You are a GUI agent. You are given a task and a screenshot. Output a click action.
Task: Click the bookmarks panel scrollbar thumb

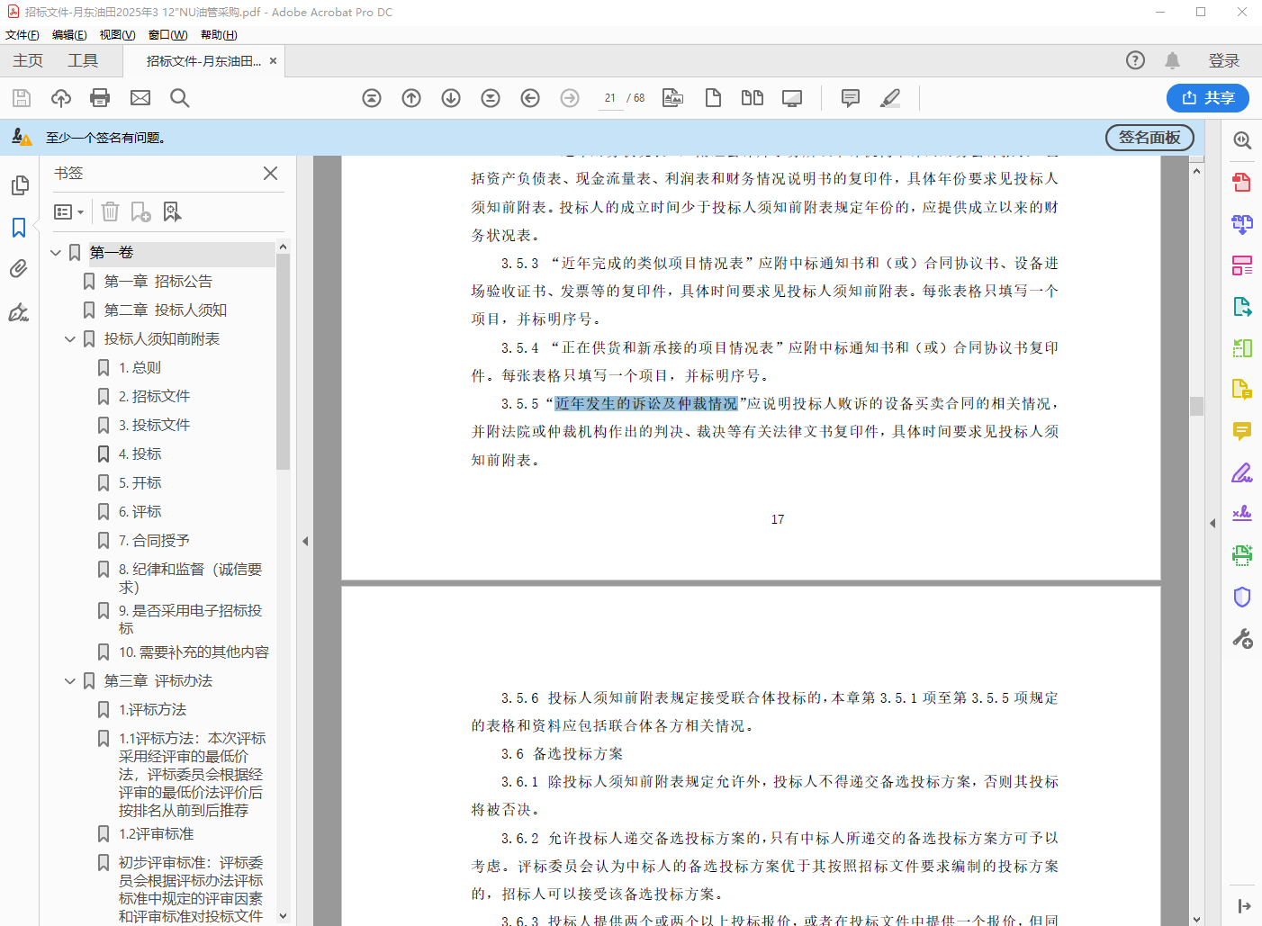tap(283, 362)
